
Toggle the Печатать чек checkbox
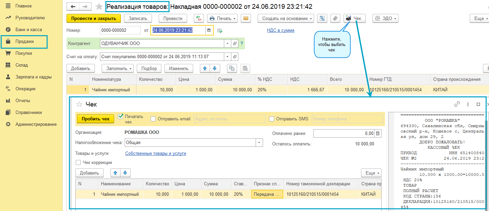(x=121, y=116)
